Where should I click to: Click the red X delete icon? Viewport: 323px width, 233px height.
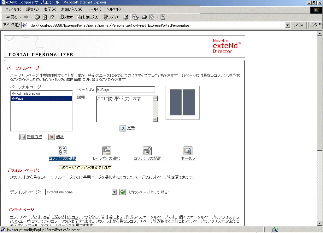point(51,137)
